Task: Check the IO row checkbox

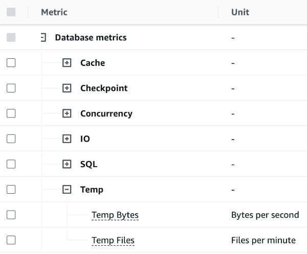Action: pos(11,138)
